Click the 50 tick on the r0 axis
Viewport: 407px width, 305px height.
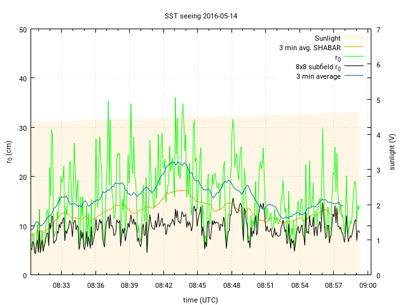(23, 30)
